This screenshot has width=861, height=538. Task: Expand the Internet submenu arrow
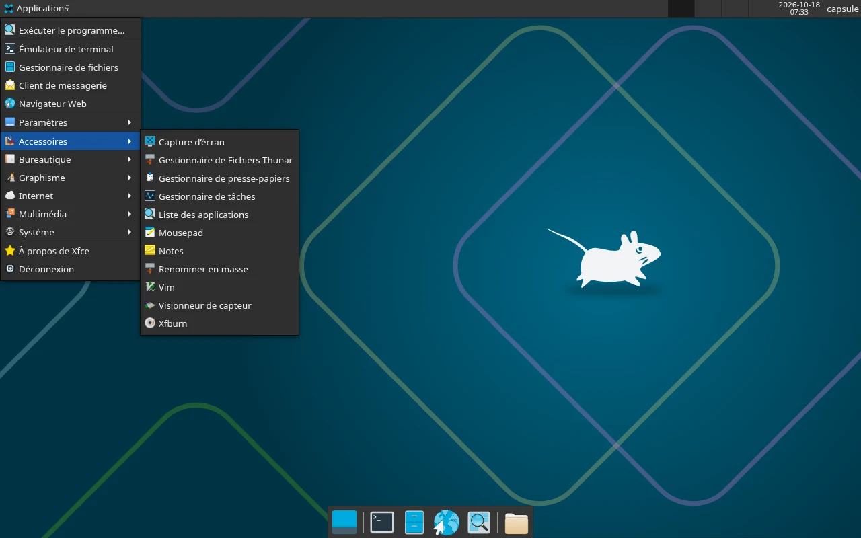(130, 196)
